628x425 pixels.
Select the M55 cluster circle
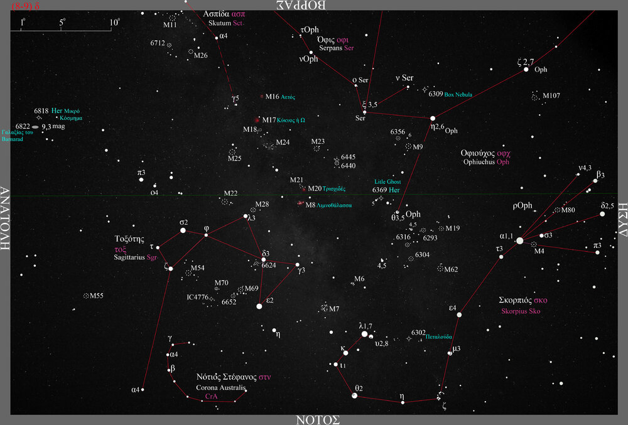point(86,295)
